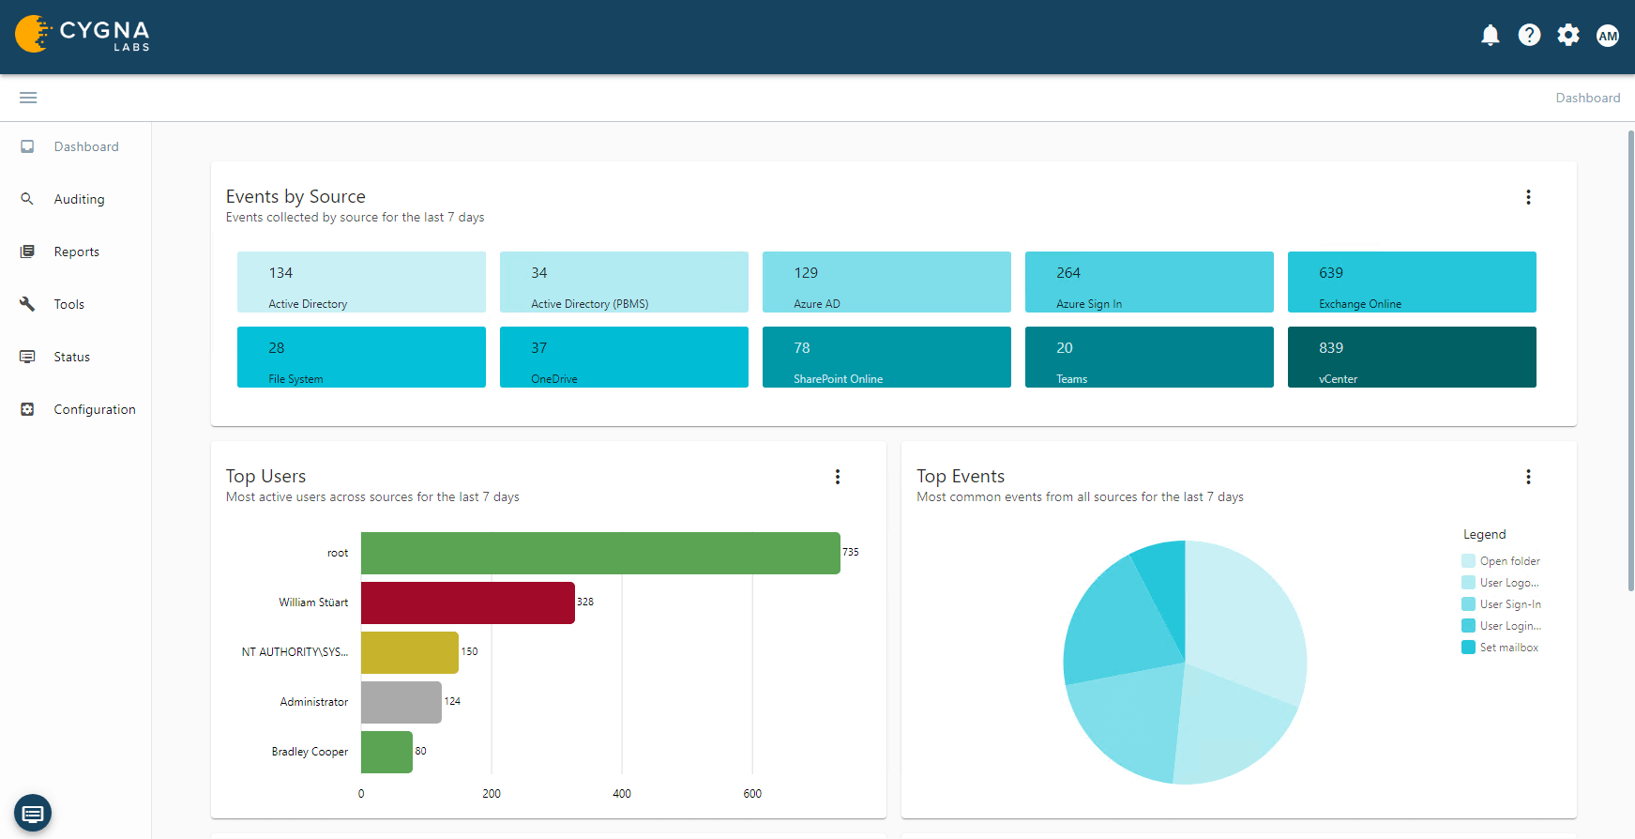
Task: Open the Active Directory (PBMS) tile
Action: point(624,282)
